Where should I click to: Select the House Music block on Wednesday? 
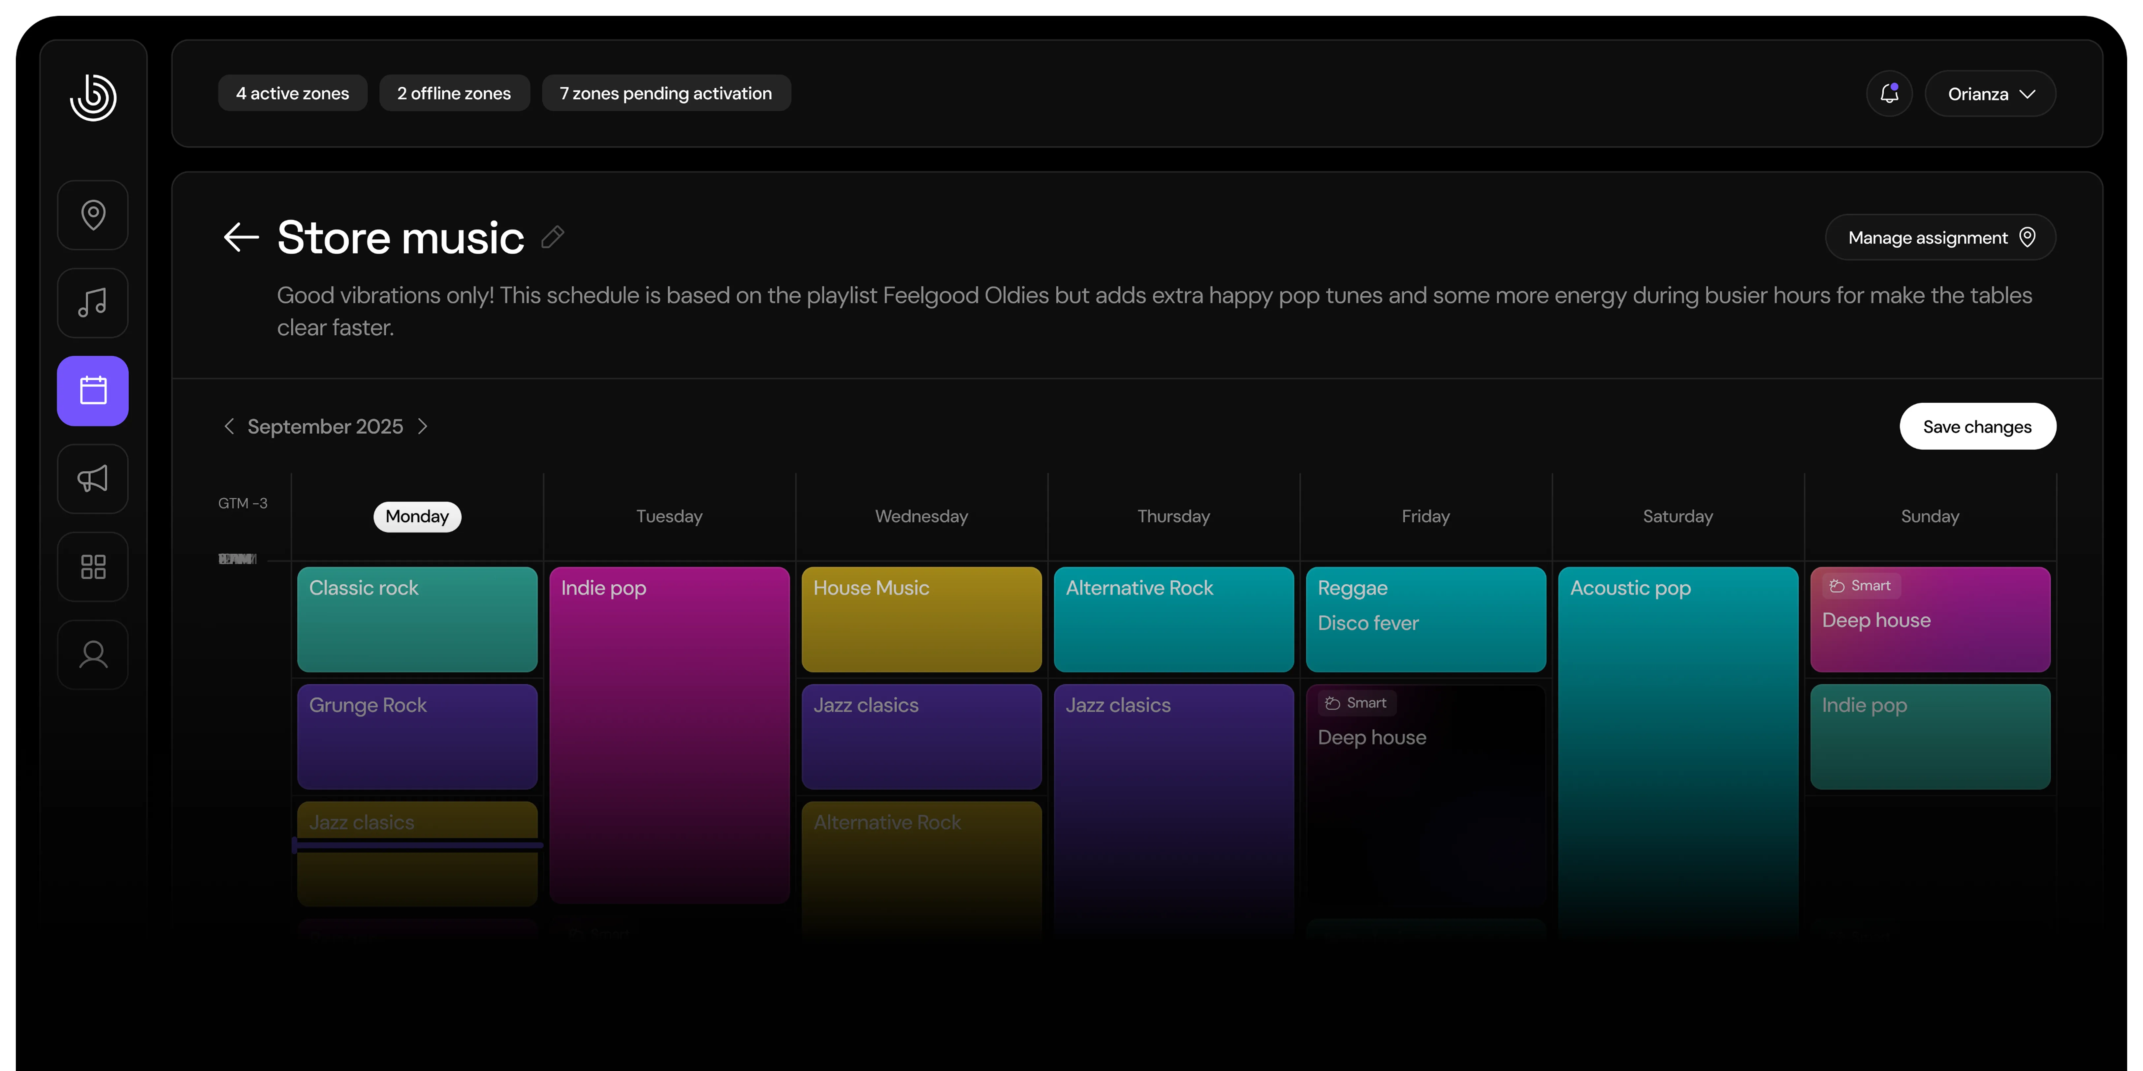coord(921,620)
